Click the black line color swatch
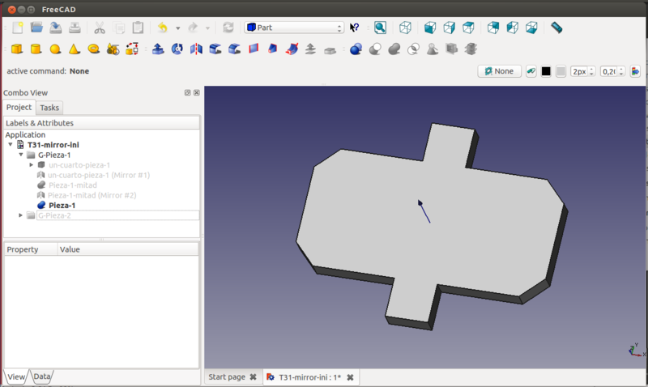Screen dimensions: 648x387 point(546,71)
